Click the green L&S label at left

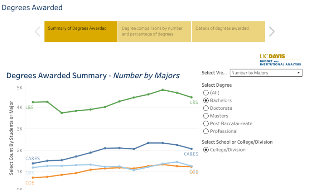[x=29, y=107]
